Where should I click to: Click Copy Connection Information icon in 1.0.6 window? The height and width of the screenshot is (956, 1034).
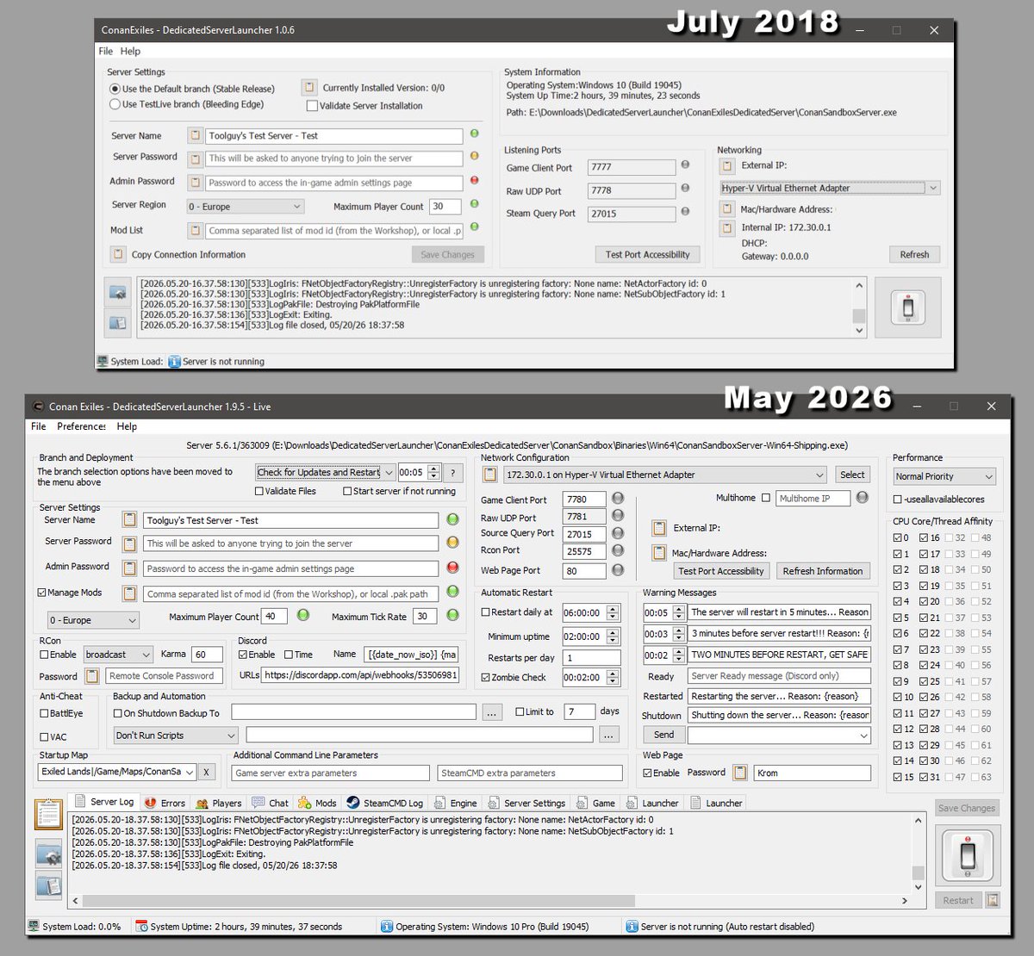(x=118, y=254)
